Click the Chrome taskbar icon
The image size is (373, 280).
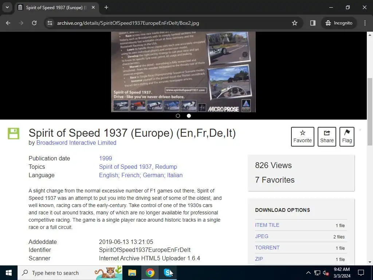[x=150, y=273]
